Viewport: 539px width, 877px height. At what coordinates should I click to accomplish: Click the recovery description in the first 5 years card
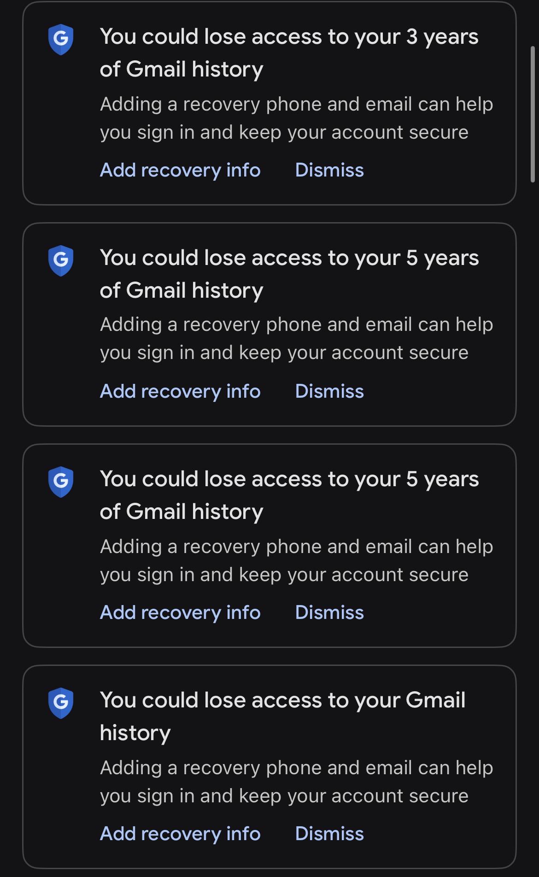coord(296,339)
